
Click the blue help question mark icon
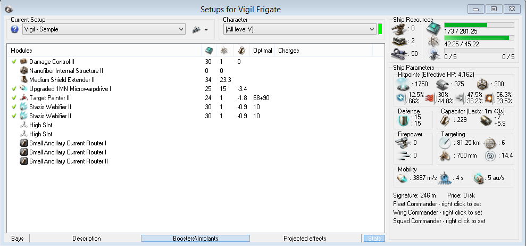(x=14, y=29)
